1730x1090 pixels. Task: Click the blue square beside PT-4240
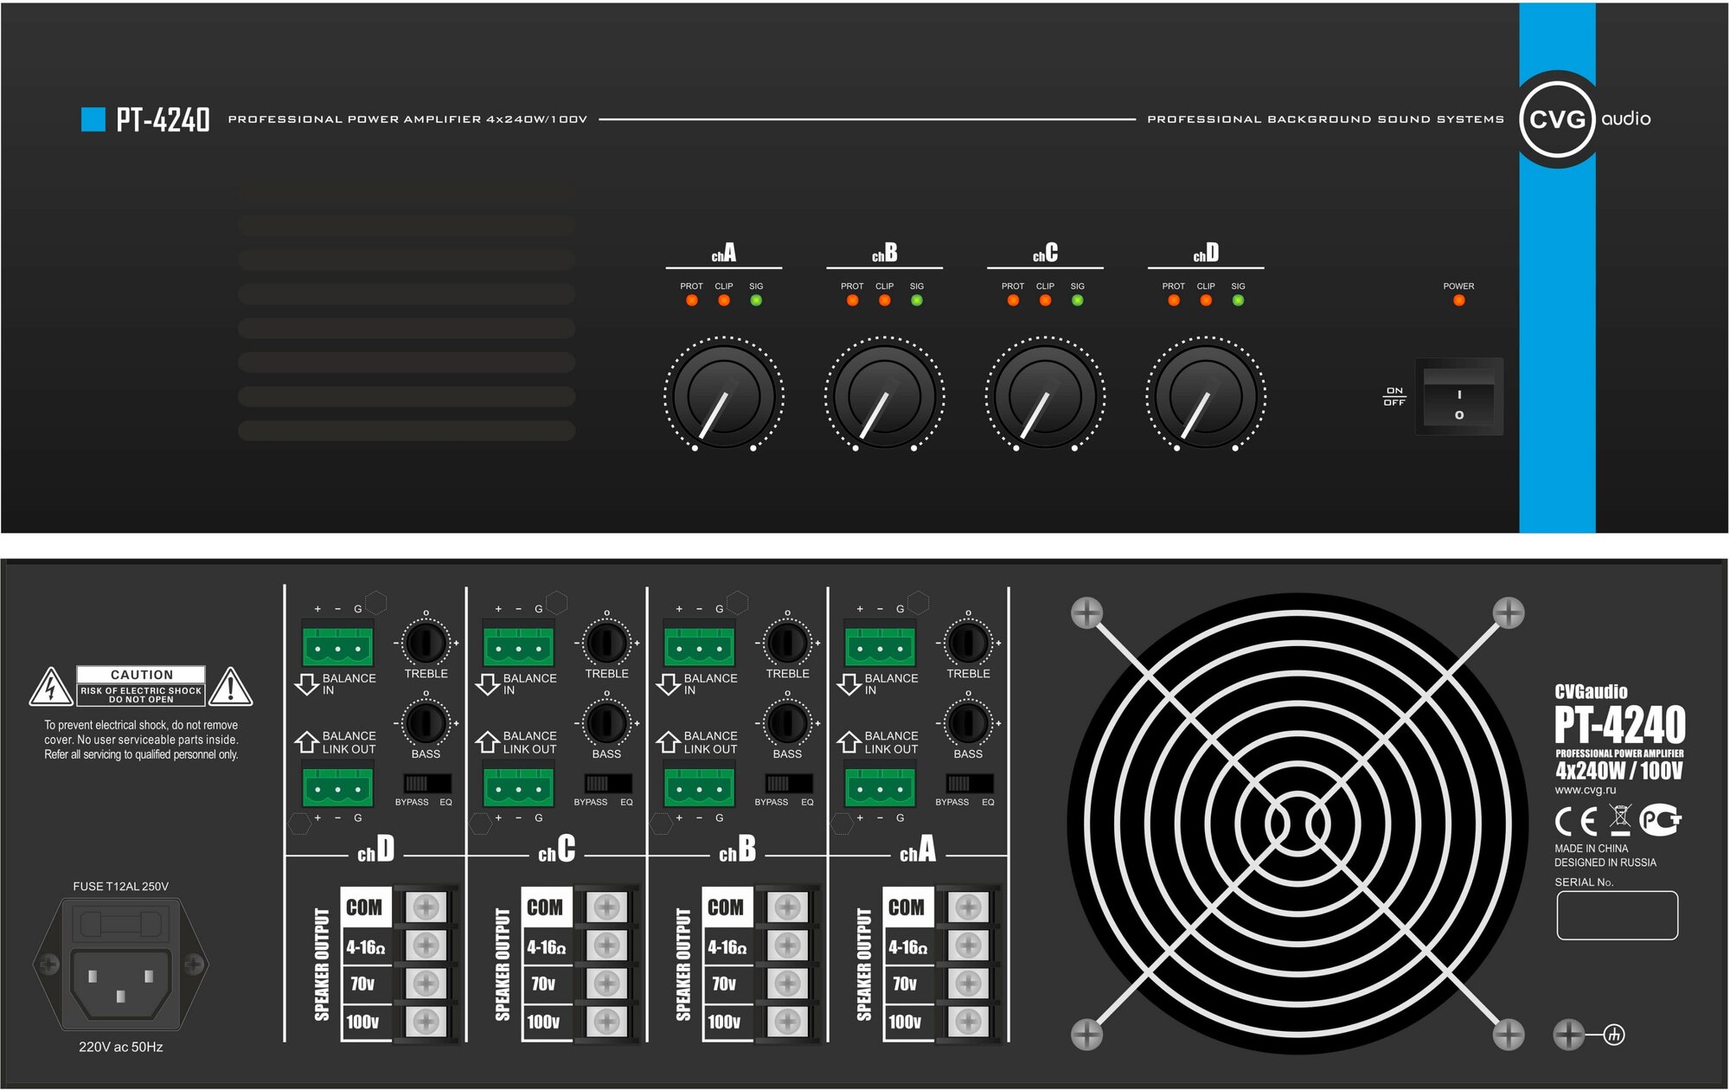[93, 119]
